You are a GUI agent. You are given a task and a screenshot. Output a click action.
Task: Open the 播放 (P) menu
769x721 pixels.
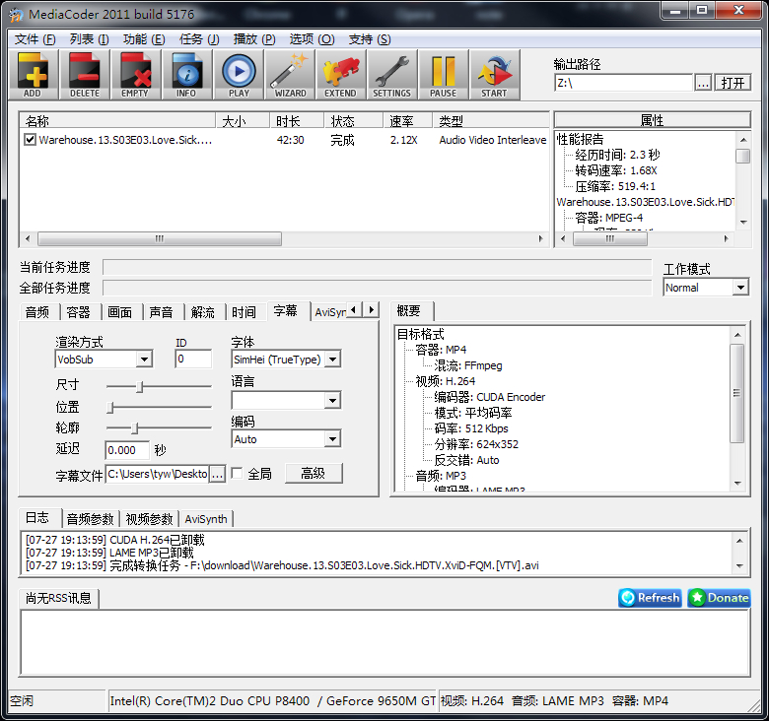254,39
